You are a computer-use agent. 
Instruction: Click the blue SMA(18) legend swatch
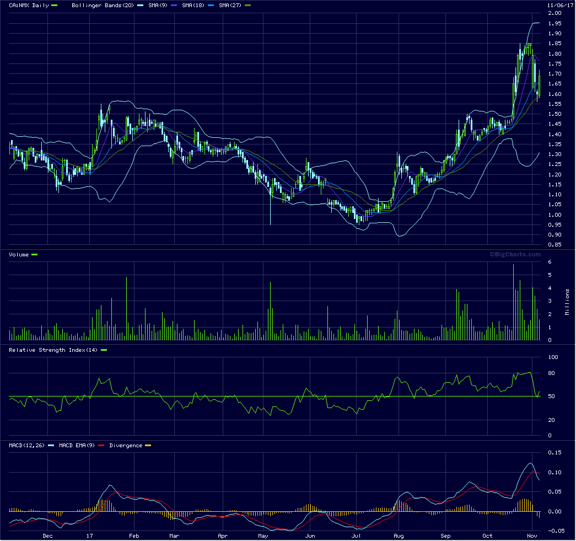tap(211, 5)
